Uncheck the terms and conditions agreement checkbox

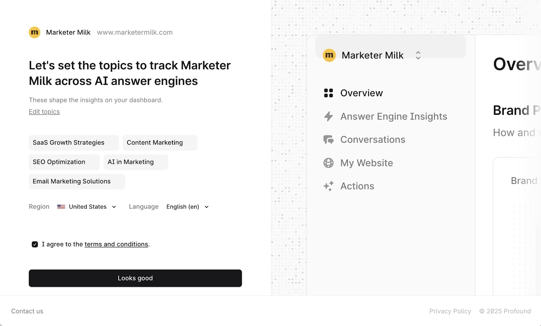click(x=35, y=244)
